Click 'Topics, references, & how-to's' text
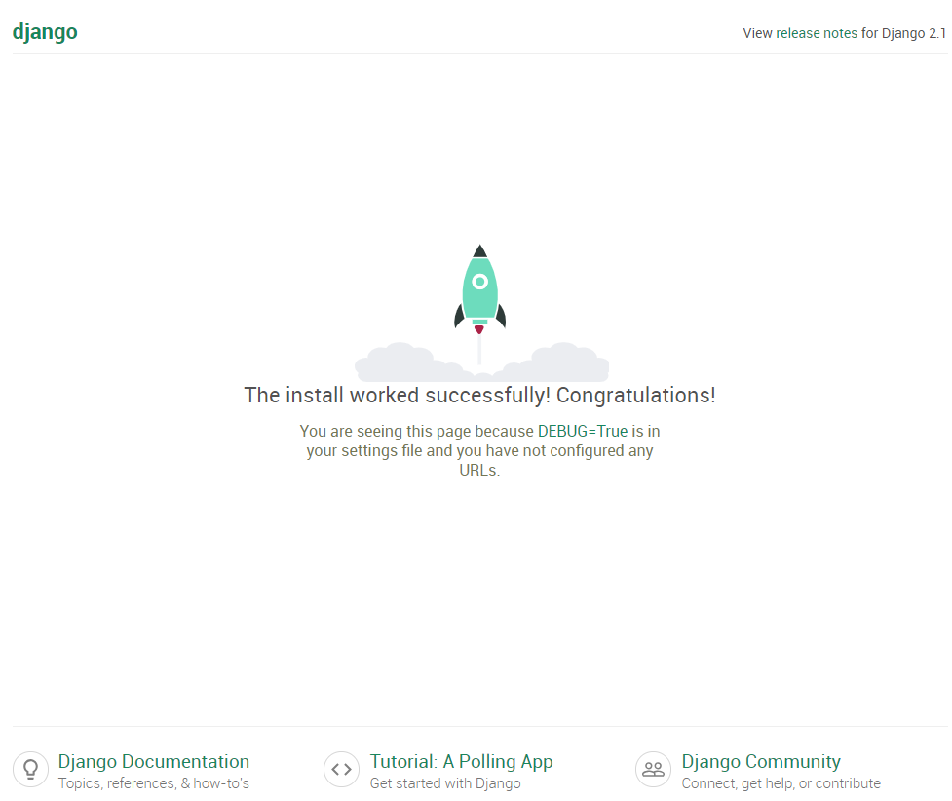Screen dimensions: 952x801 point(154,783)
